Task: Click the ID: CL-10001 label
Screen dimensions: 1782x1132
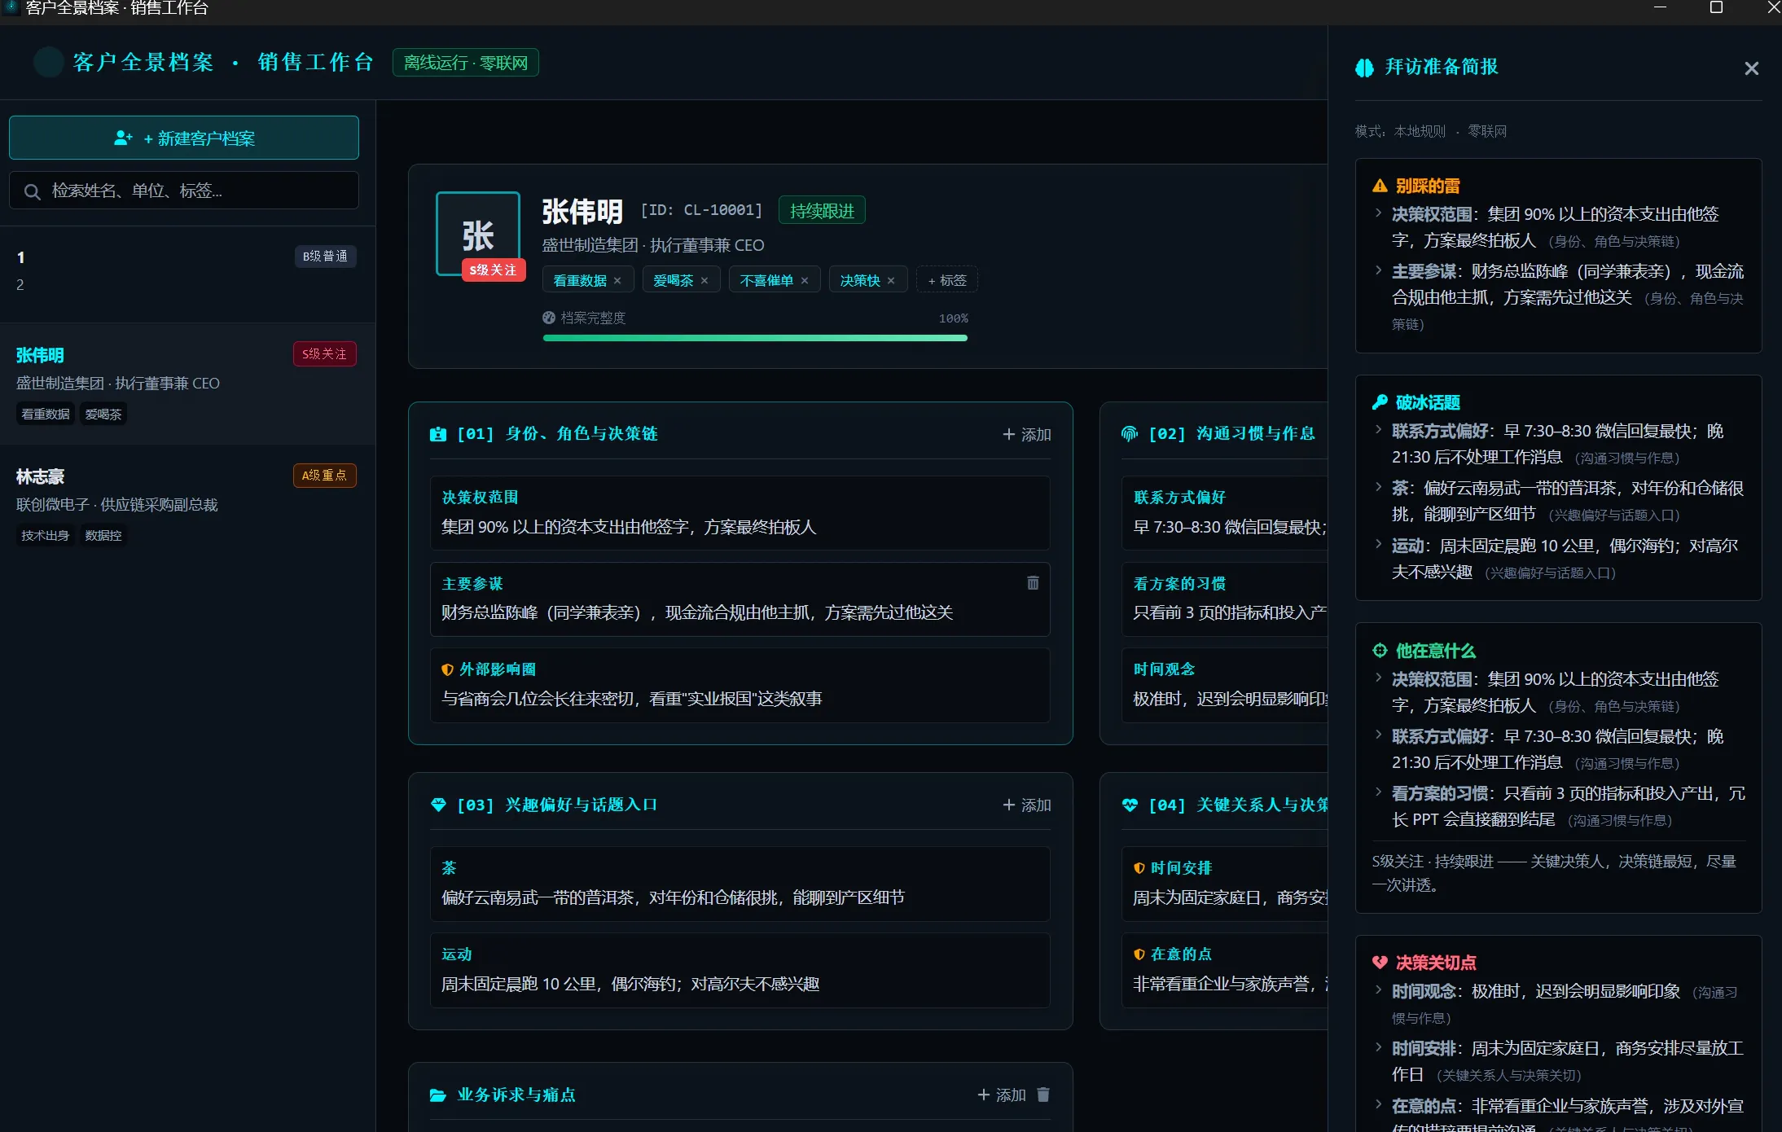Action: point(701,210)
